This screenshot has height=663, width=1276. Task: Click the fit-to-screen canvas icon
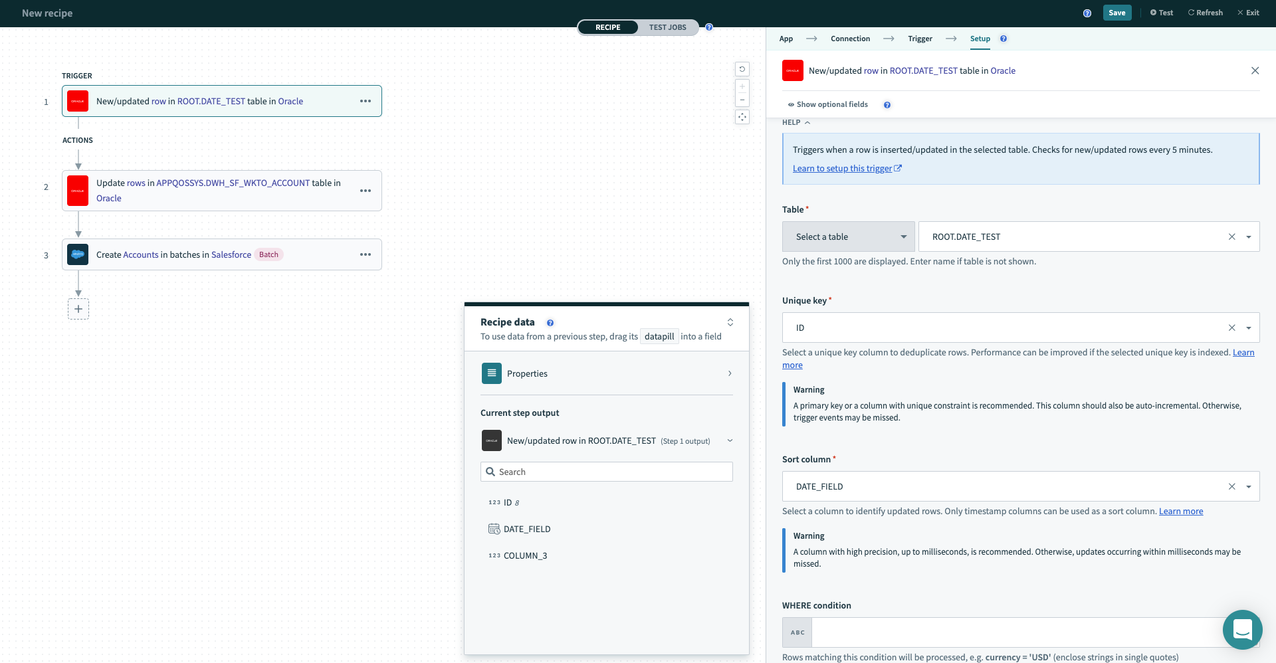742,117
